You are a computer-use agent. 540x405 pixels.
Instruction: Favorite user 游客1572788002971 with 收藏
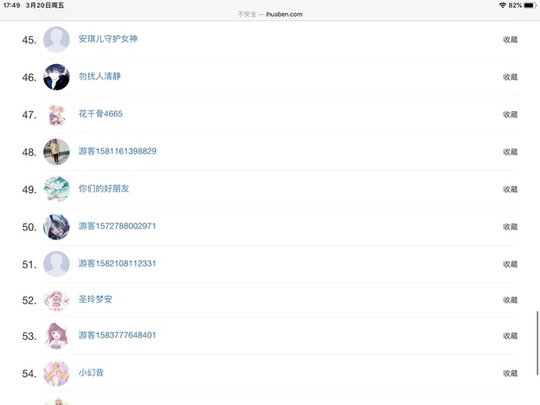(510, 227)
